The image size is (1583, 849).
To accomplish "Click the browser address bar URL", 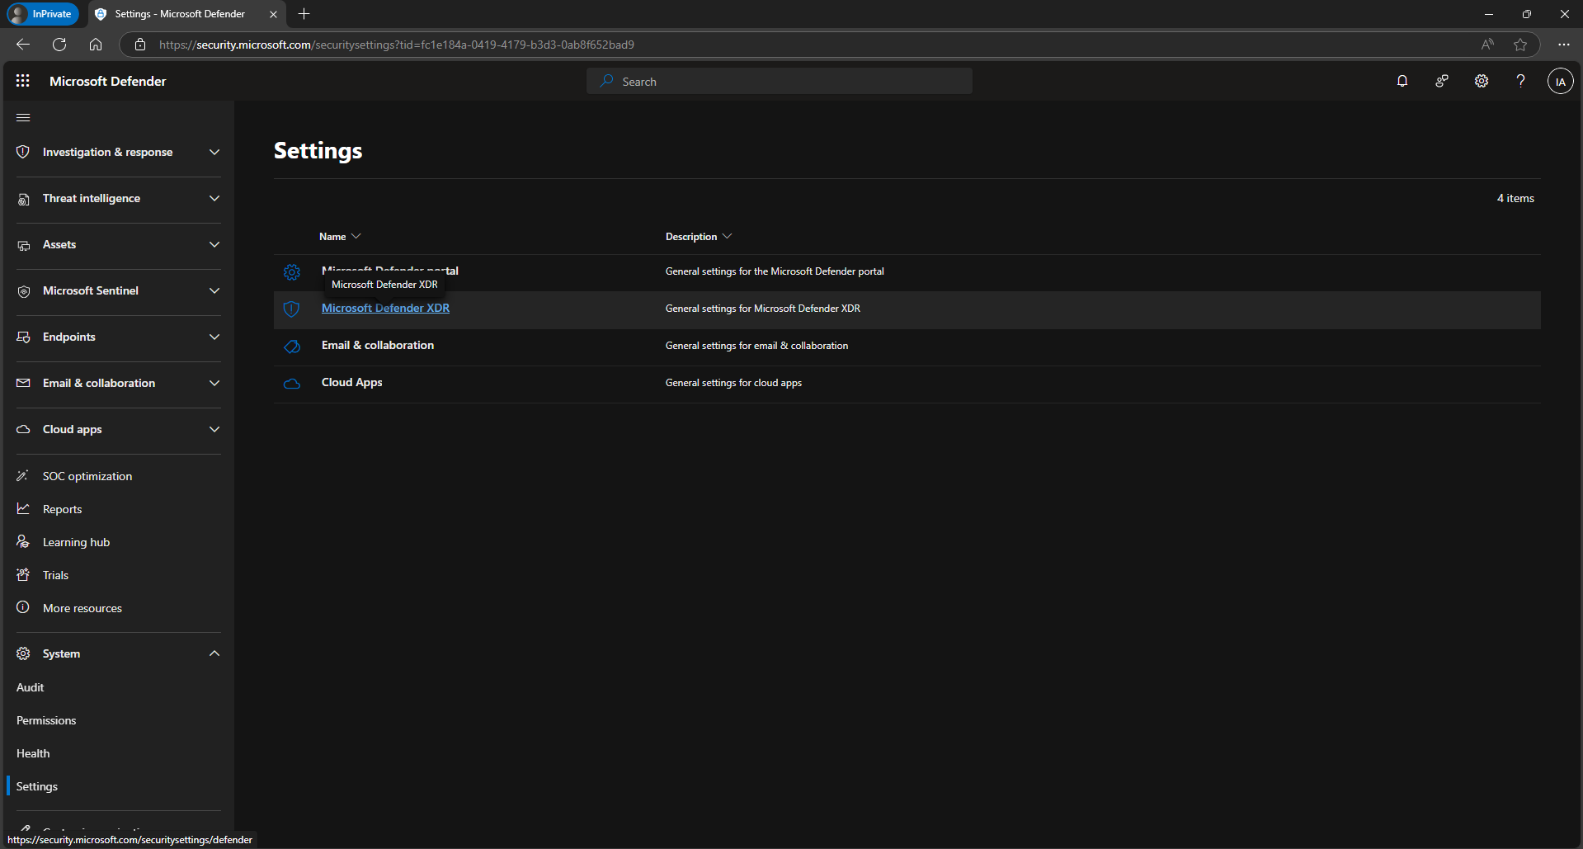I will [x=396, y=45].
